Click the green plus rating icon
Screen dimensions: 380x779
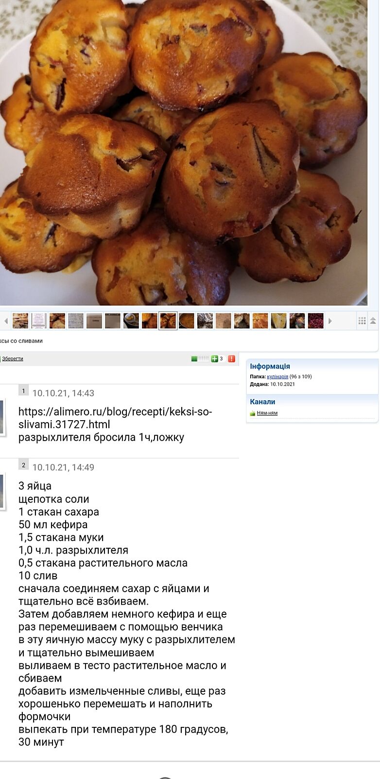tap(214, 359)
